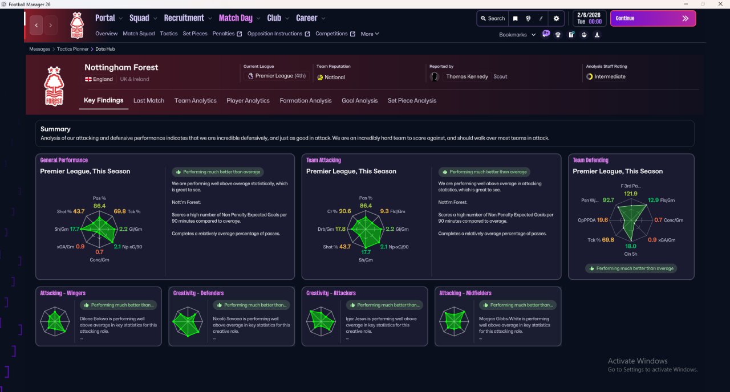Click the large Nottingham Forest crest in the header
730x392 pixels.
54,86
